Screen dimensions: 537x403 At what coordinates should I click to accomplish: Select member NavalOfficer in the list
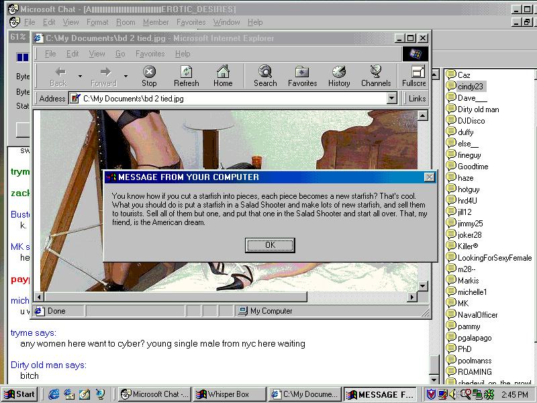click(x=477, y=315)
